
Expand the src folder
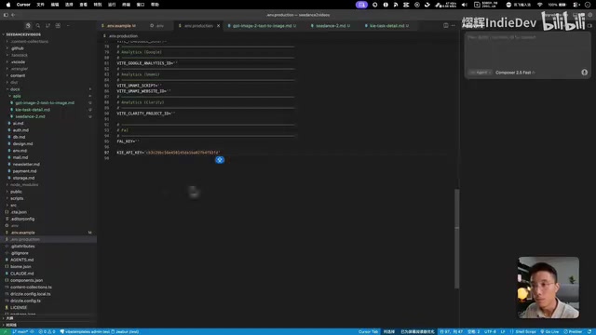tap(13, 205)
